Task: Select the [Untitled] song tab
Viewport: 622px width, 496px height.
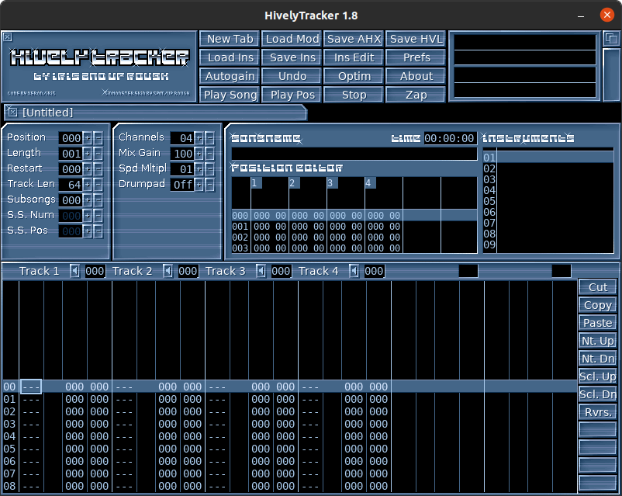Action: [155, 113]
